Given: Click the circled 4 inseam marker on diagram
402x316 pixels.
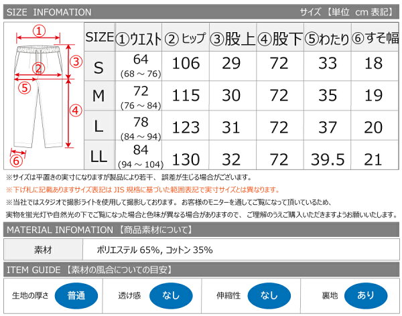Looking at the screenshot, I should (x=76, y=110).
